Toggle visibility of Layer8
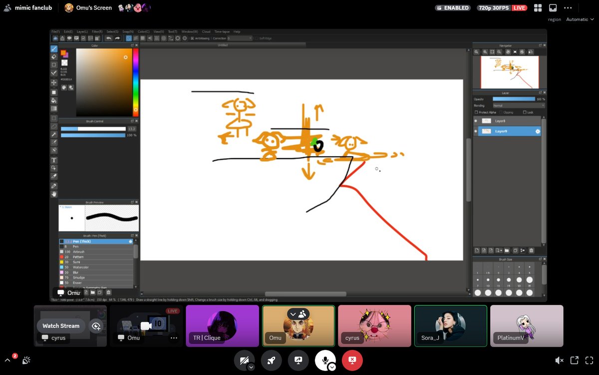Viewport: 599px width, 375px height. (x=476, y=121)
